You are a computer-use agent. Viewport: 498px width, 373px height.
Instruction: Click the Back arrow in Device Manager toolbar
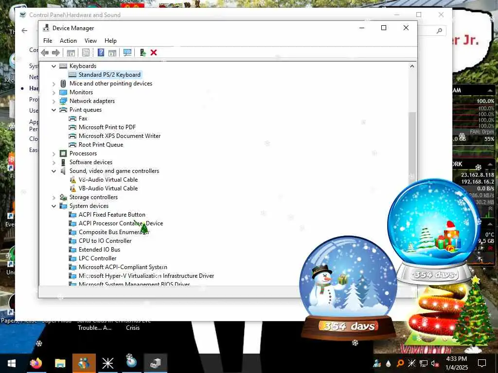45,52
